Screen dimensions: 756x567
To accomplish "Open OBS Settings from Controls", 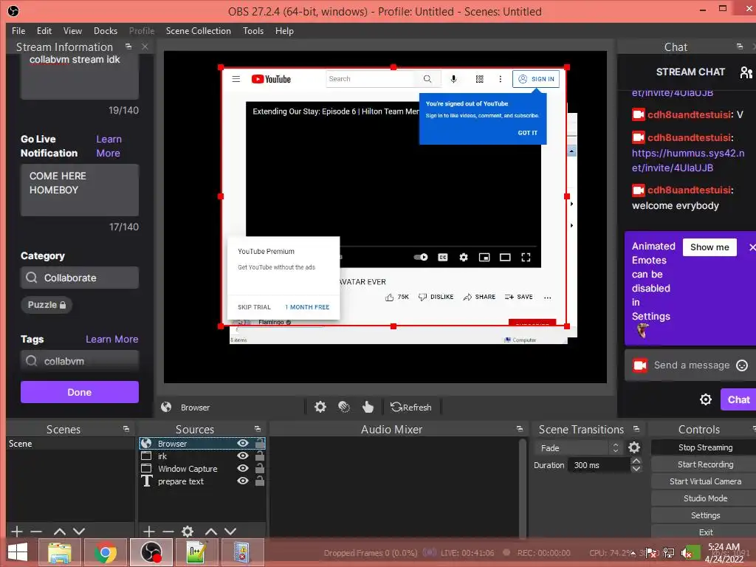I will point(705,515).
